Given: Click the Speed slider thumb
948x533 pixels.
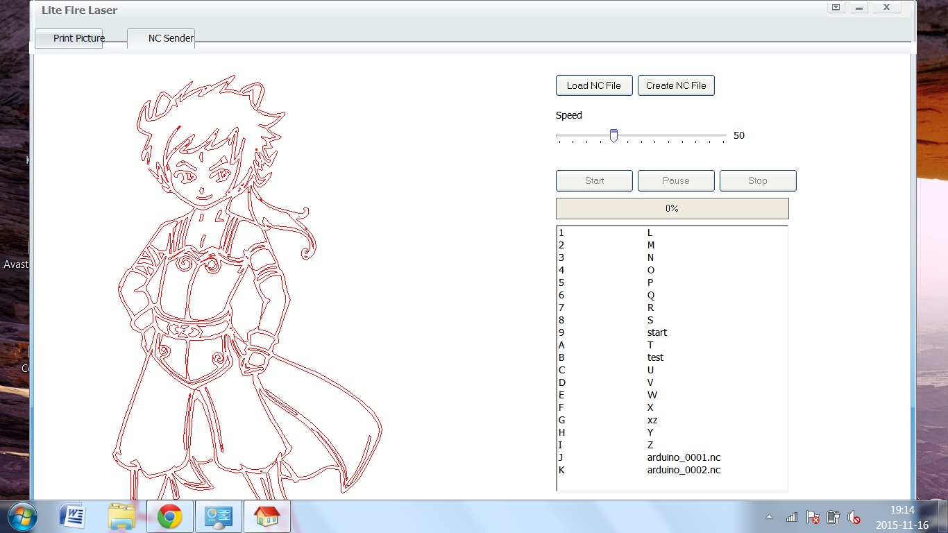Looking at the screenshot, I should click(x=613, y=135).
